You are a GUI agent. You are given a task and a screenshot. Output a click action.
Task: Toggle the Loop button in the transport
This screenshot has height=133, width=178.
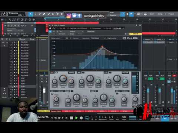click(x=87, y=118)
